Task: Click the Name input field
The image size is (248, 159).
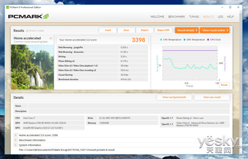Action: pos(129,106)
